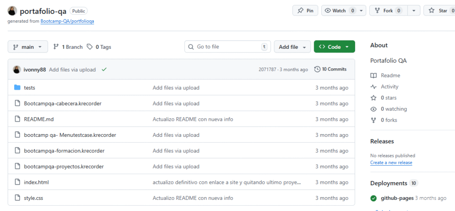Click the ivonny88 avatar in the commit bar
Viewport: 455px width, 211px height.
coord(17,69)
